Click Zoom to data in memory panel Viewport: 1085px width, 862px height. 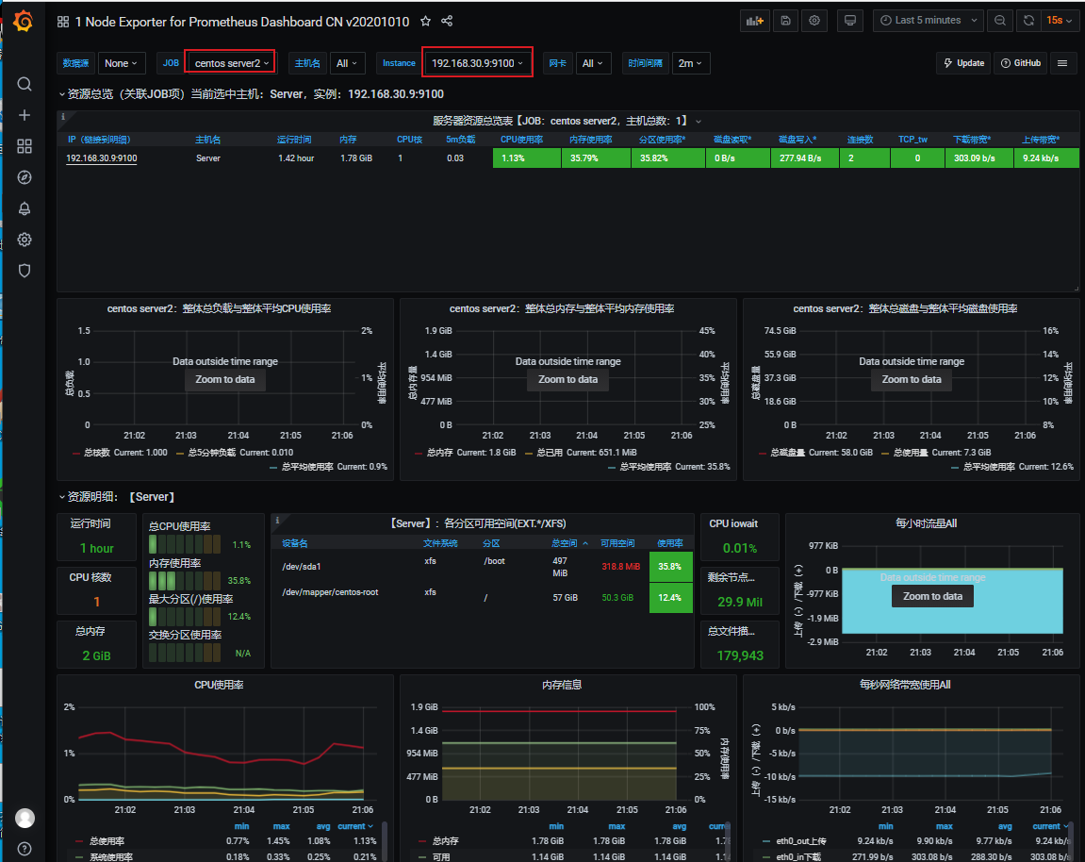click(568, 379)
